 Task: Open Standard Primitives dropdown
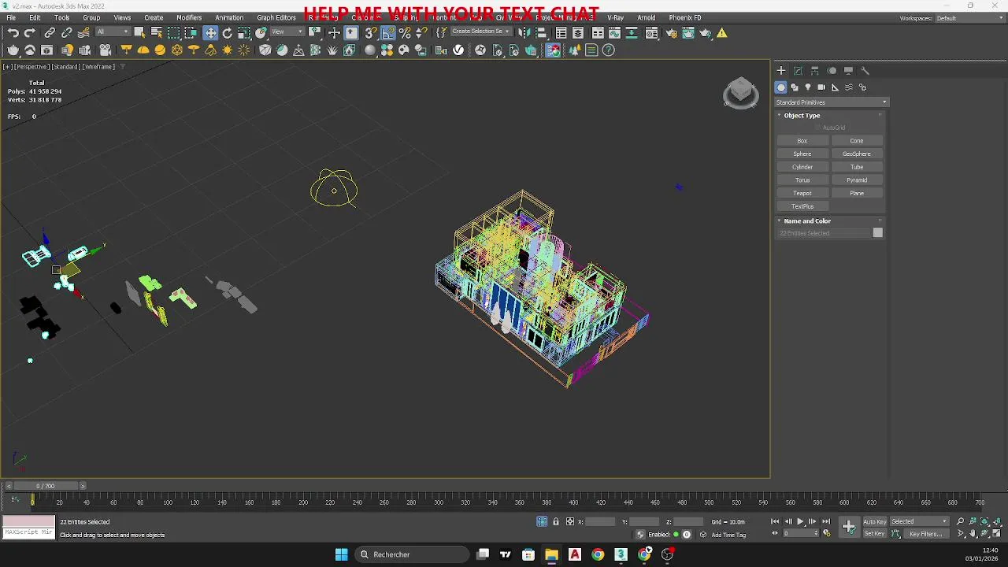coord(831,102)
